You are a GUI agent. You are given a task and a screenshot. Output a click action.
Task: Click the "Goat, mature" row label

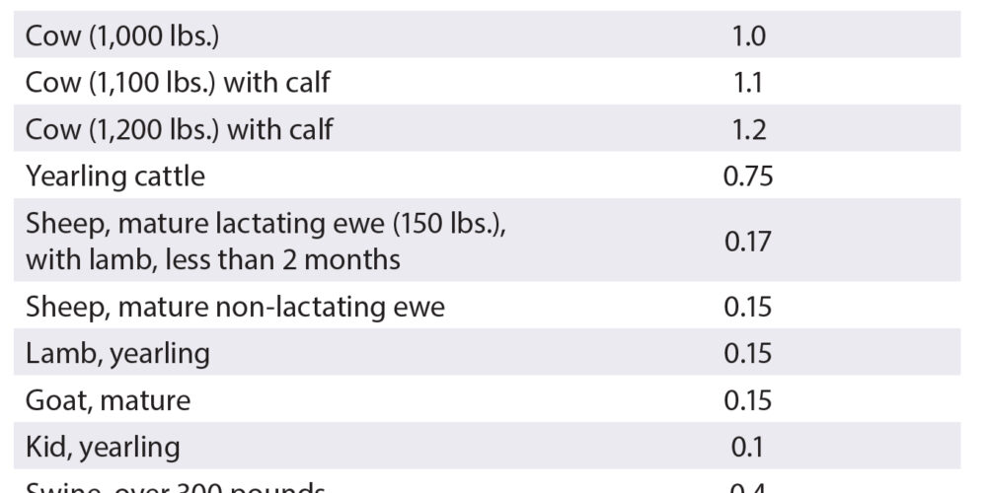108,400
